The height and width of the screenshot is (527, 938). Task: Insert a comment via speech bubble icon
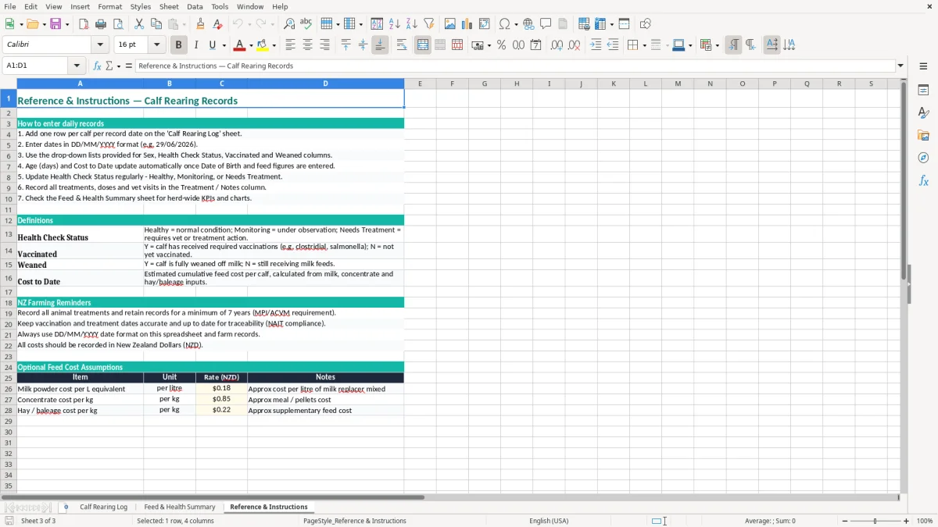pos(546,24)
